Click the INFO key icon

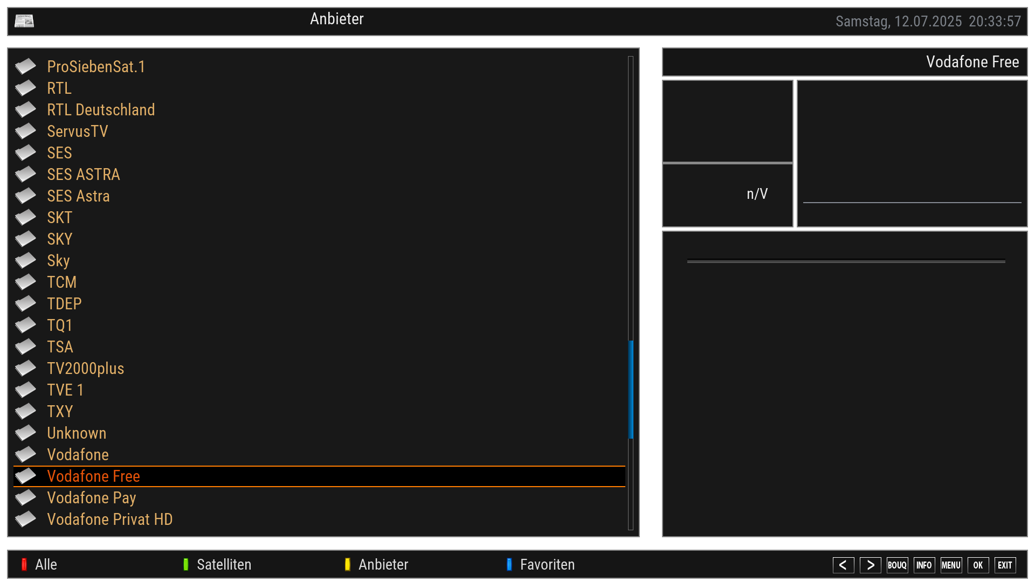pyautogui.click(x=924, y=565)
